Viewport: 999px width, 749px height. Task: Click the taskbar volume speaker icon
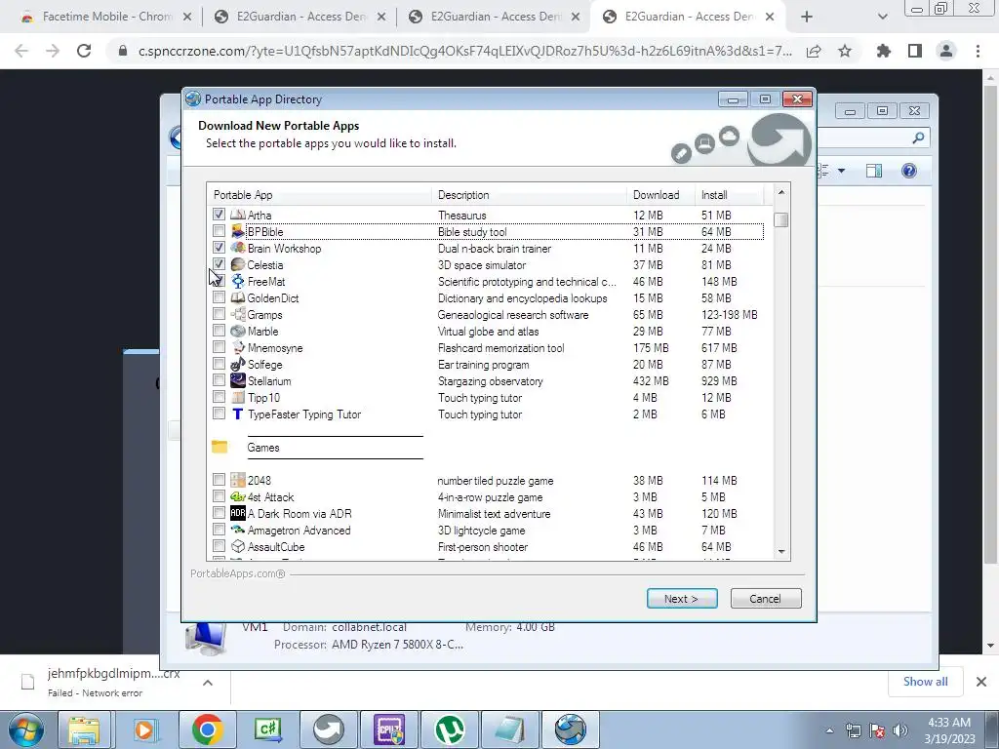click(899, 730)
